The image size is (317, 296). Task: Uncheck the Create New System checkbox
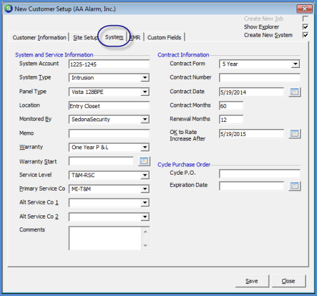point(306,35)
